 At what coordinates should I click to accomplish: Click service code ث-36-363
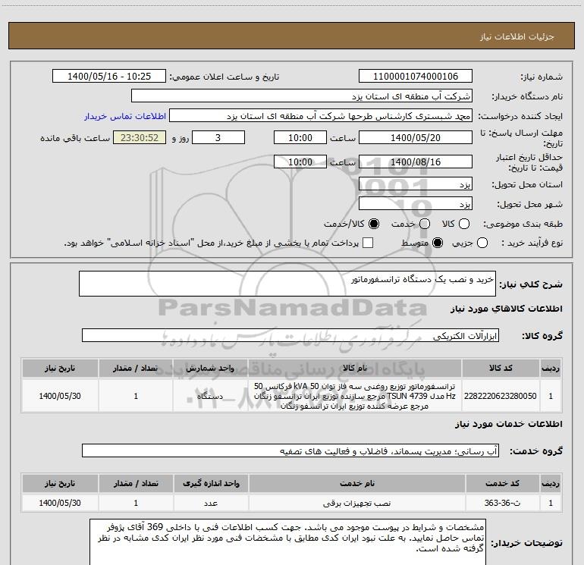tap(502, 503)
